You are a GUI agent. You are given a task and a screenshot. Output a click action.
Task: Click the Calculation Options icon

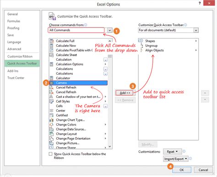[52, 64]
